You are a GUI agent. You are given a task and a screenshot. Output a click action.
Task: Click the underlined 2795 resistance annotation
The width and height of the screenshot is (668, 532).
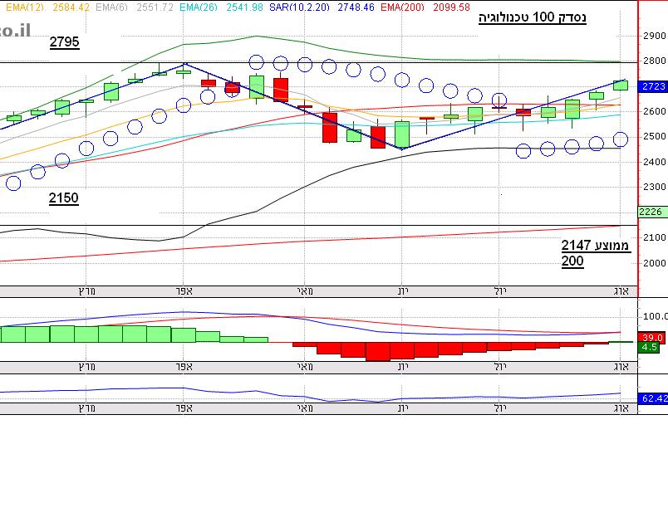tap(64, 42)
